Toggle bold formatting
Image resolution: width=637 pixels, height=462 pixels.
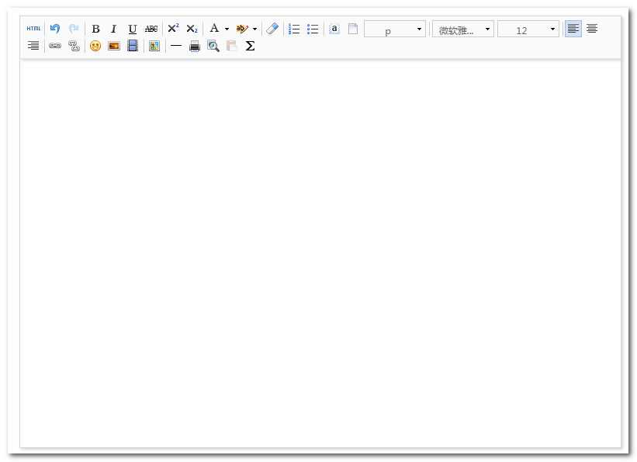(95, 29)
